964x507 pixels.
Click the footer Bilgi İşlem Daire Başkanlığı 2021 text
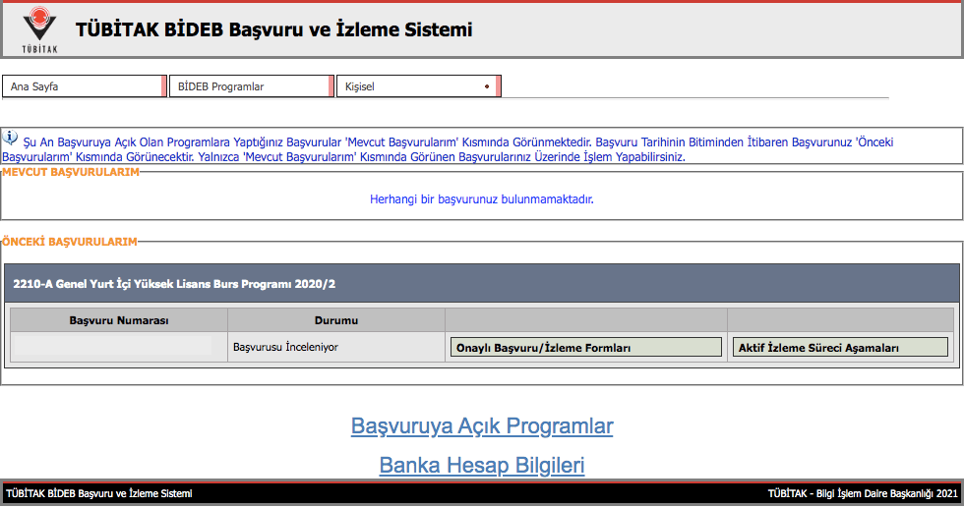862,493
